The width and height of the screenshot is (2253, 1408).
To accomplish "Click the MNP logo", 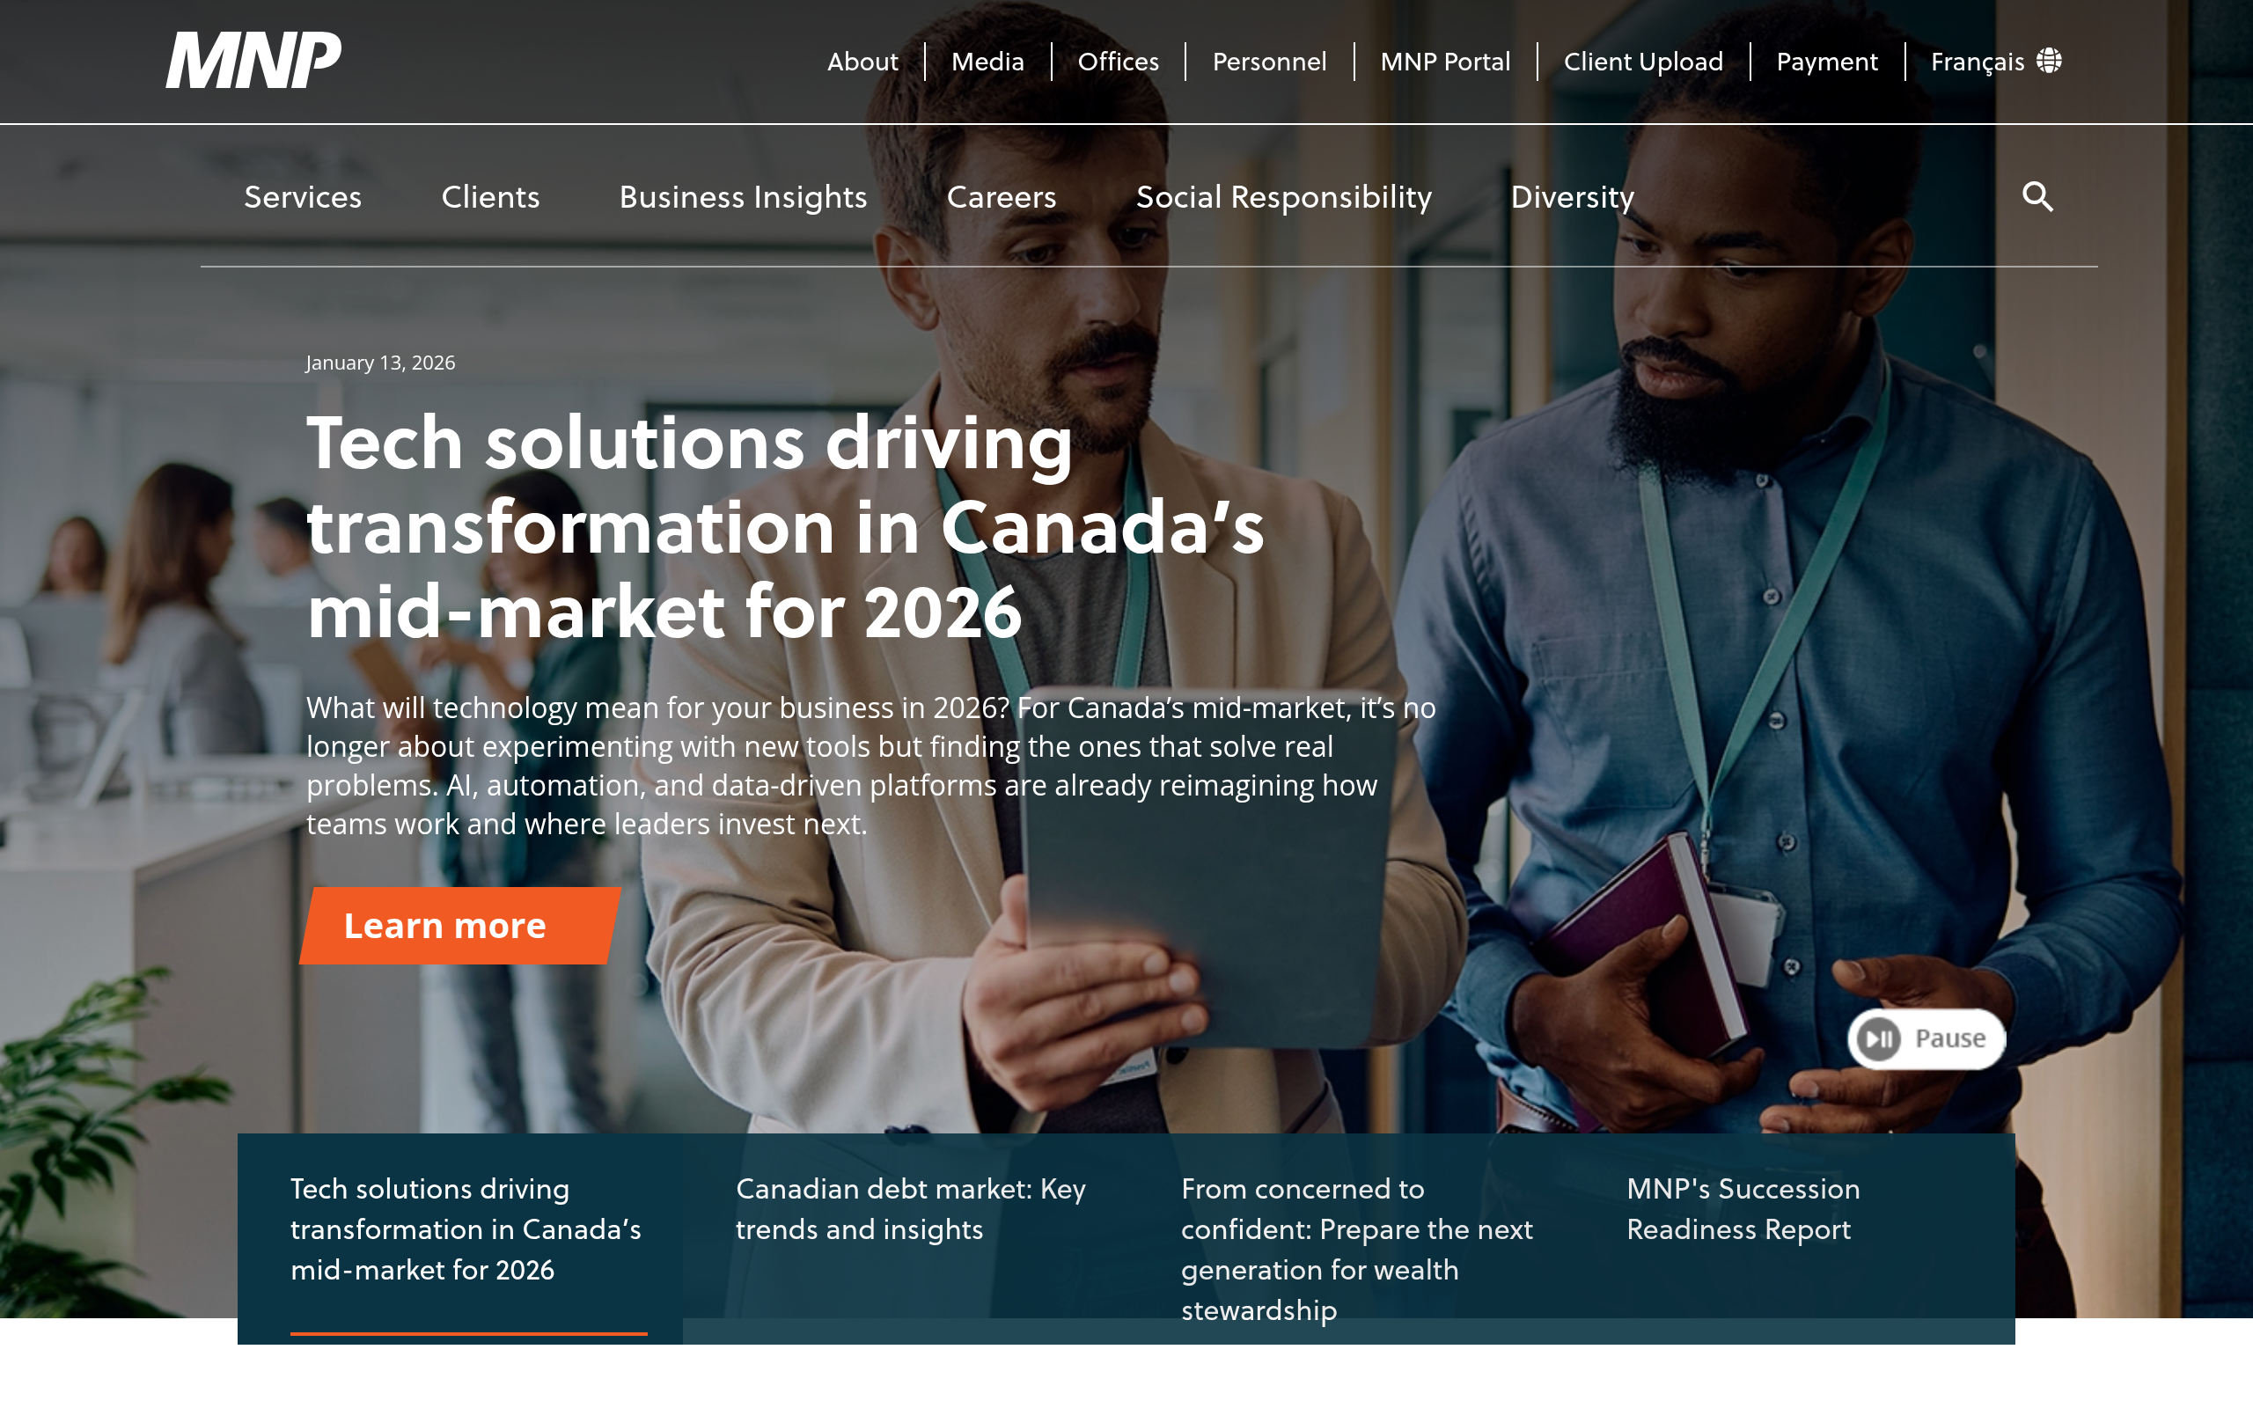I will (253, 61).
